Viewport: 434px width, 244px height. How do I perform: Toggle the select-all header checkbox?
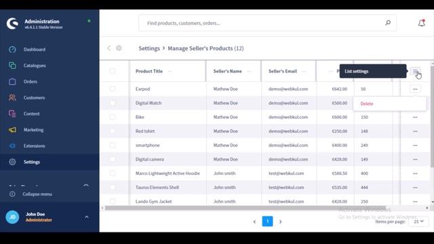(x=113, y=71)
